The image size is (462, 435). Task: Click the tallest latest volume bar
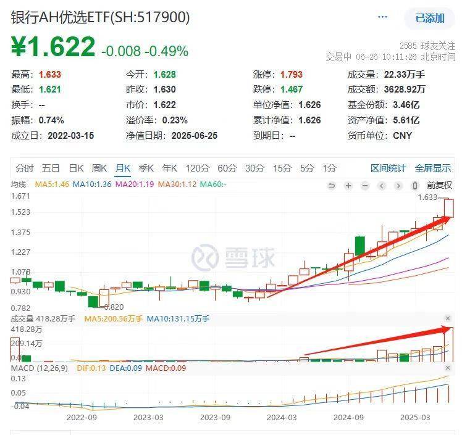pos(450,344)
